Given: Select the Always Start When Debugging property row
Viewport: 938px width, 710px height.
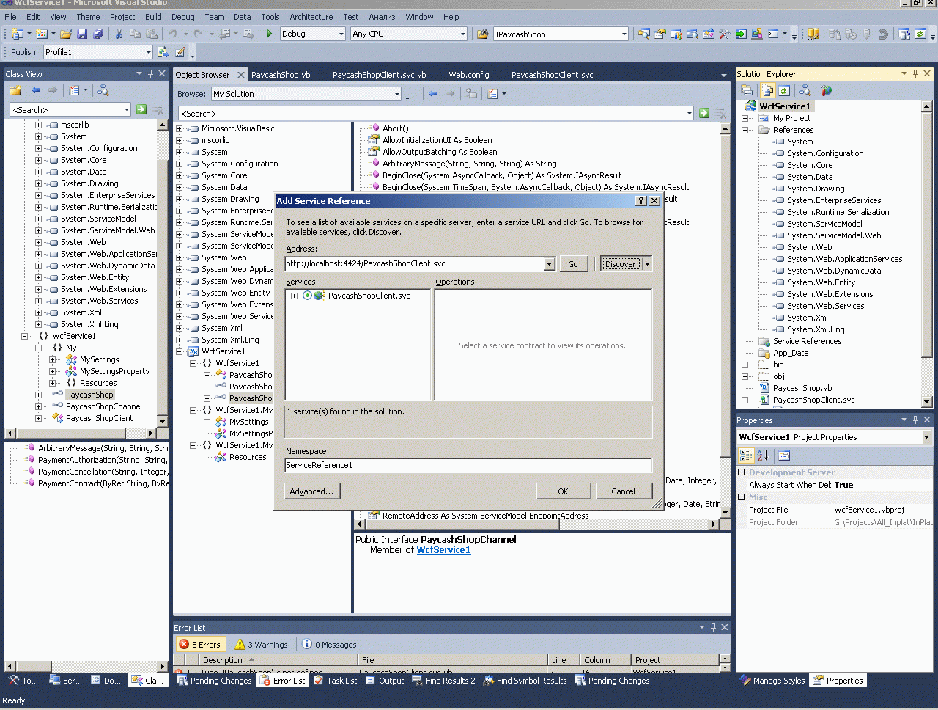Looking at the screenshot, I should 835,485.
